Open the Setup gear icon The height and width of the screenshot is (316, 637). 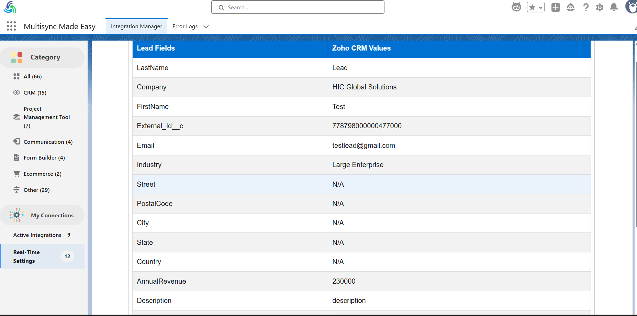pos(600,7)
